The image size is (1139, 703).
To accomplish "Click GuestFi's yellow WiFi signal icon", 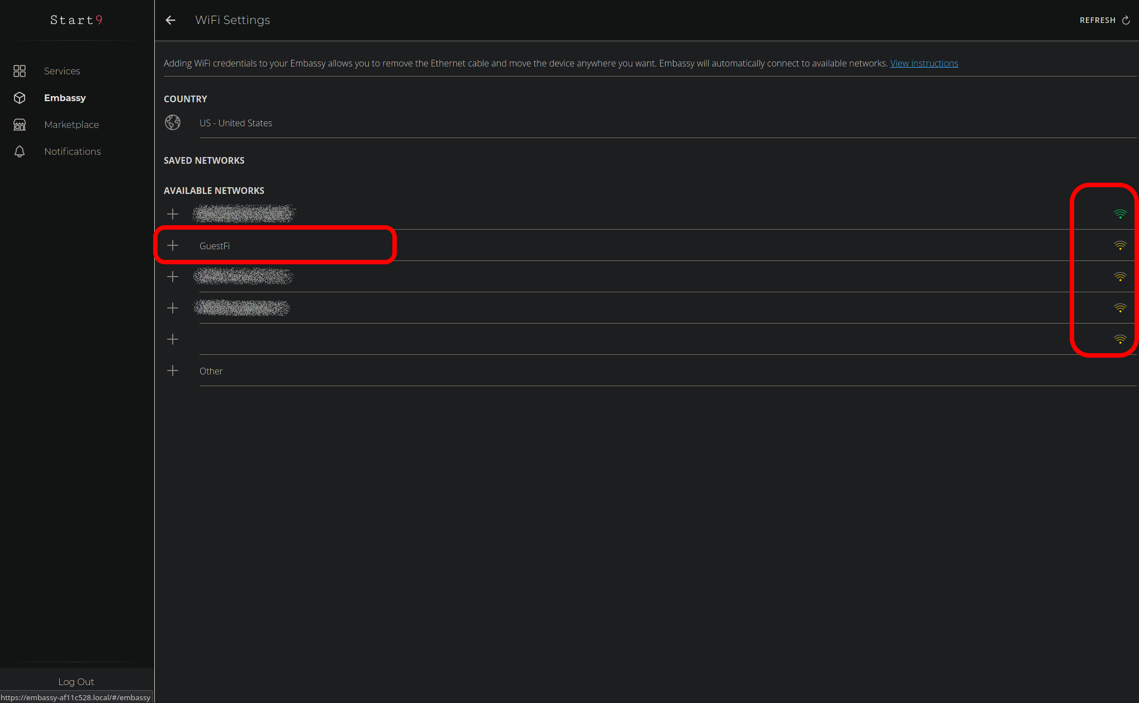I will point(1119,245).
